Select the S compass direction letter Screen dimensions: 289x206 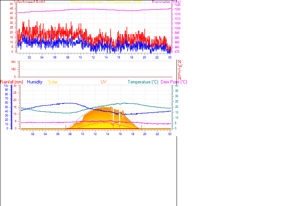pos(179,70)
